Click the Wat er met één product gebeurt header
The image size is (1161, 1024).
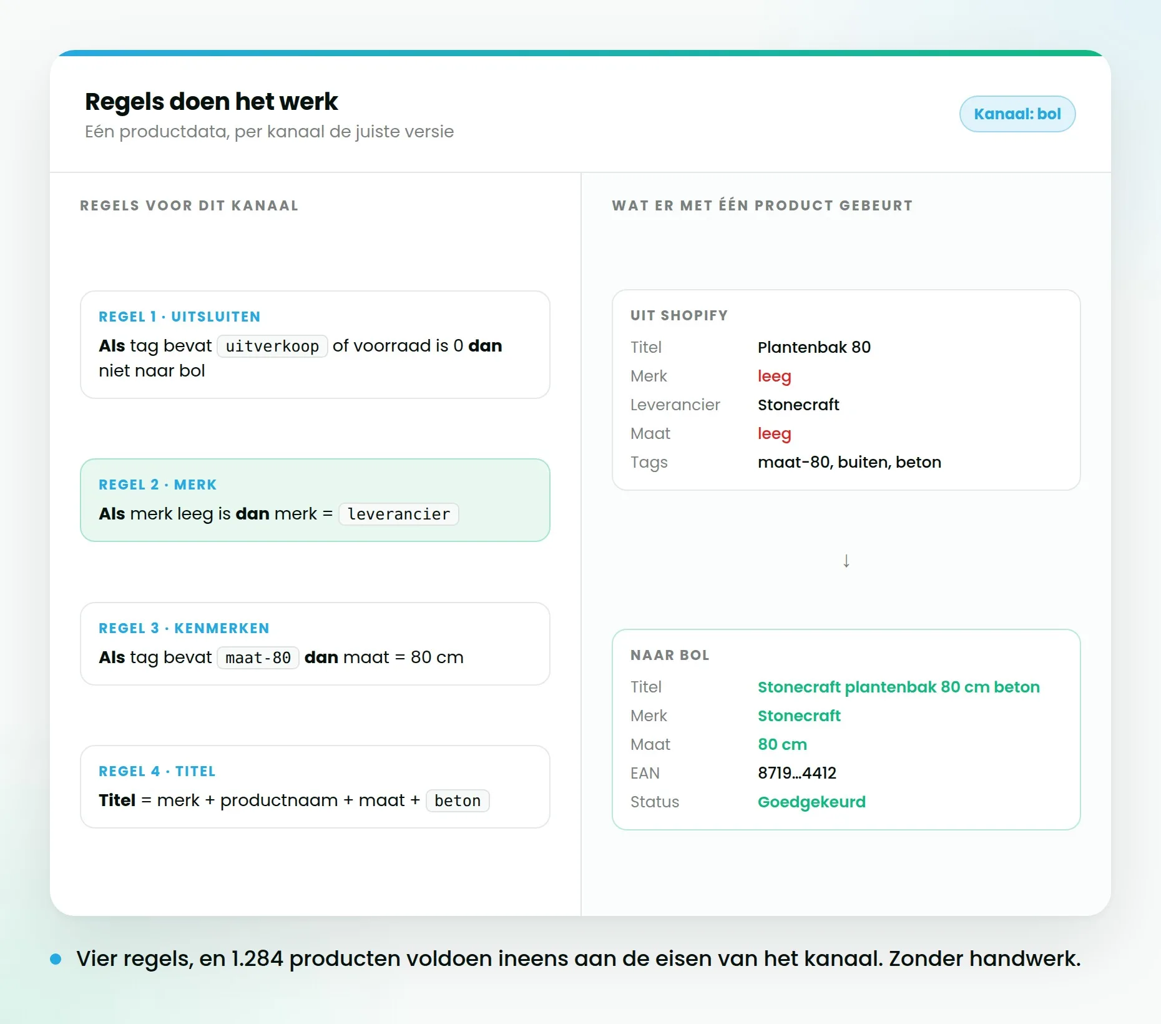click(762, 205)
